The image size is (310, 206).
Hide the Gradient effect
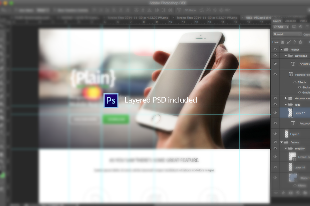coord(299,92)
